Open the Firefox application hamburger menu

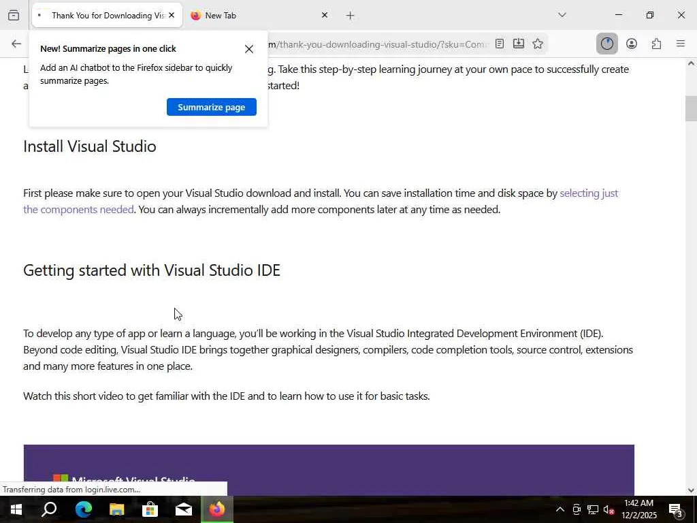tap(681, 44)
